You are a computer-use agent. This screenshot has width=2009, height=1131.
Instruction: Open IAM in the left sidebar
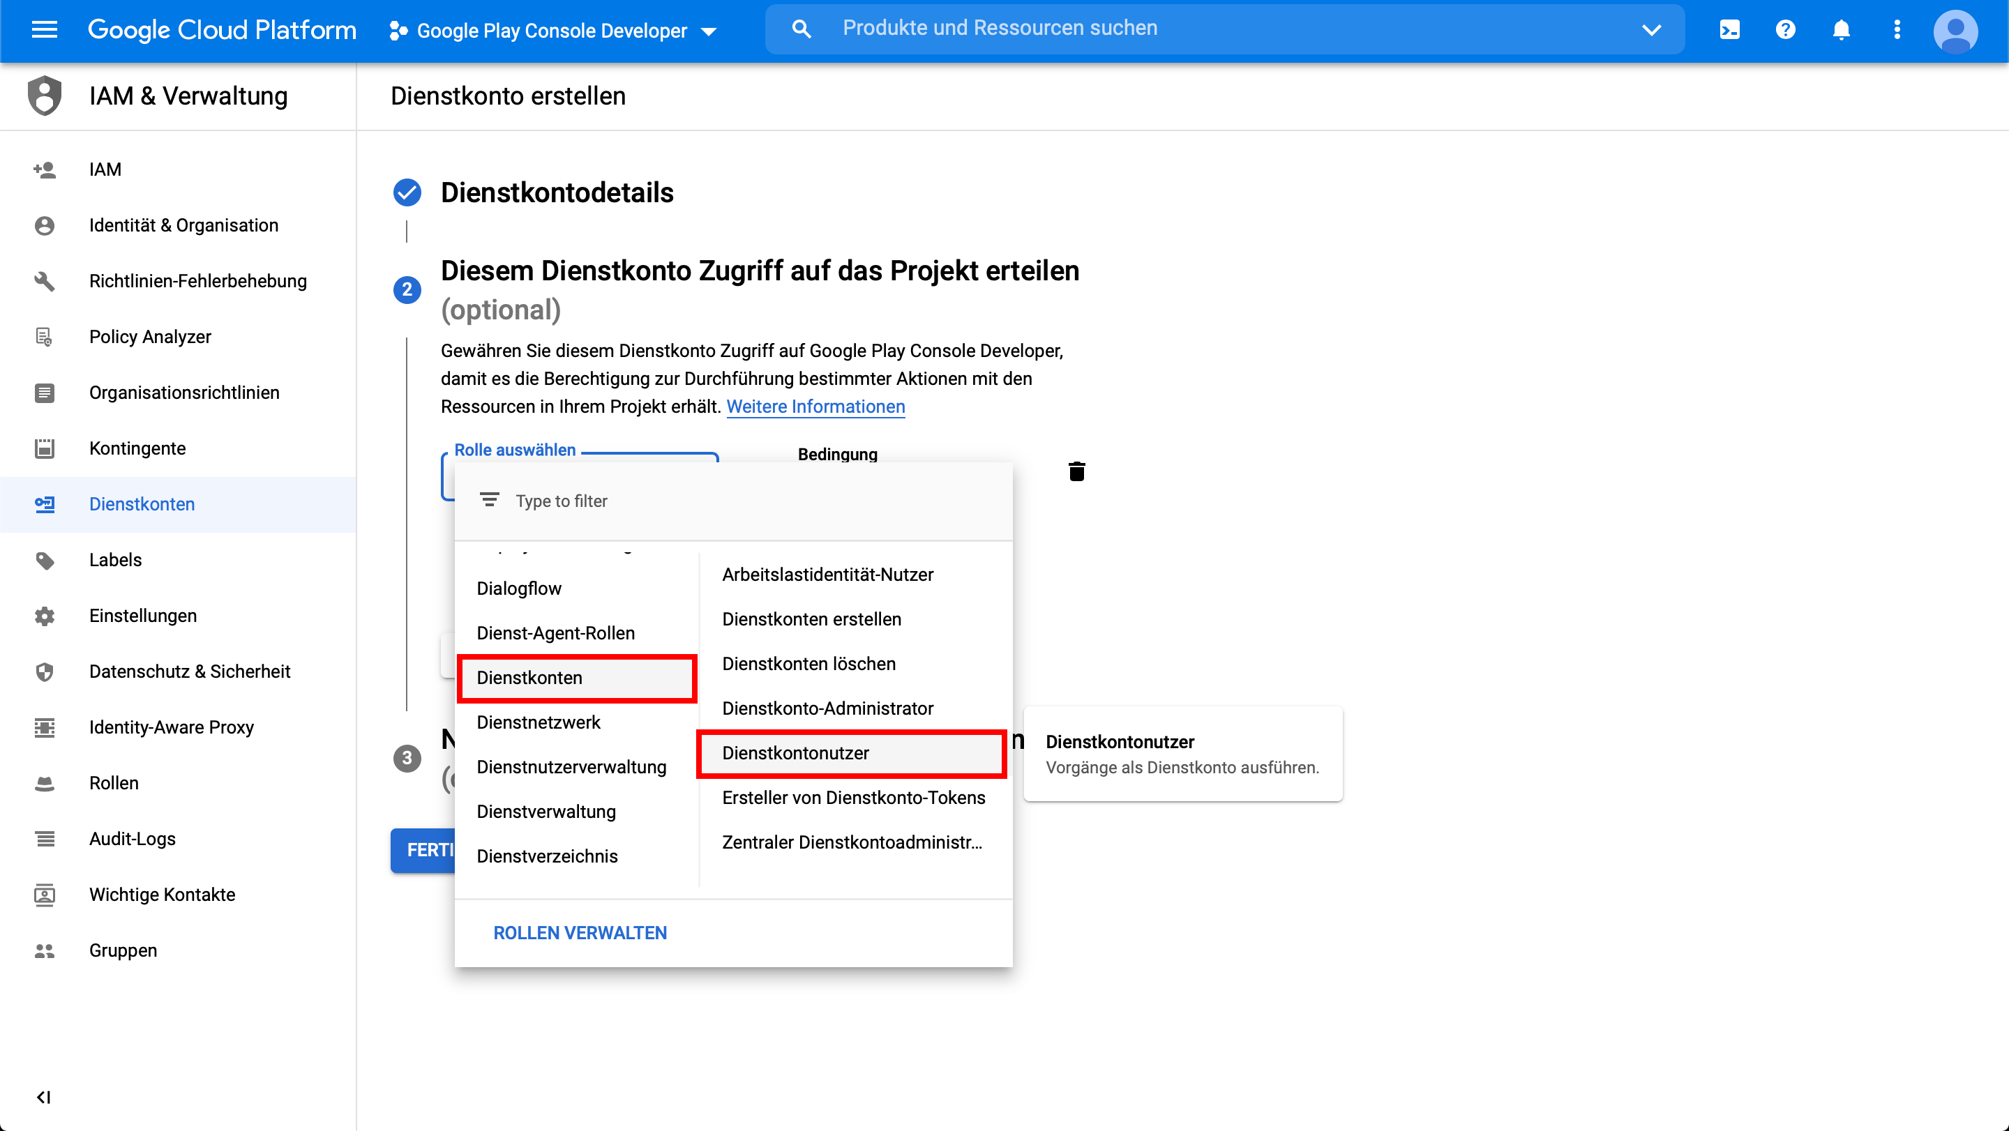click(x=178, y=169)
